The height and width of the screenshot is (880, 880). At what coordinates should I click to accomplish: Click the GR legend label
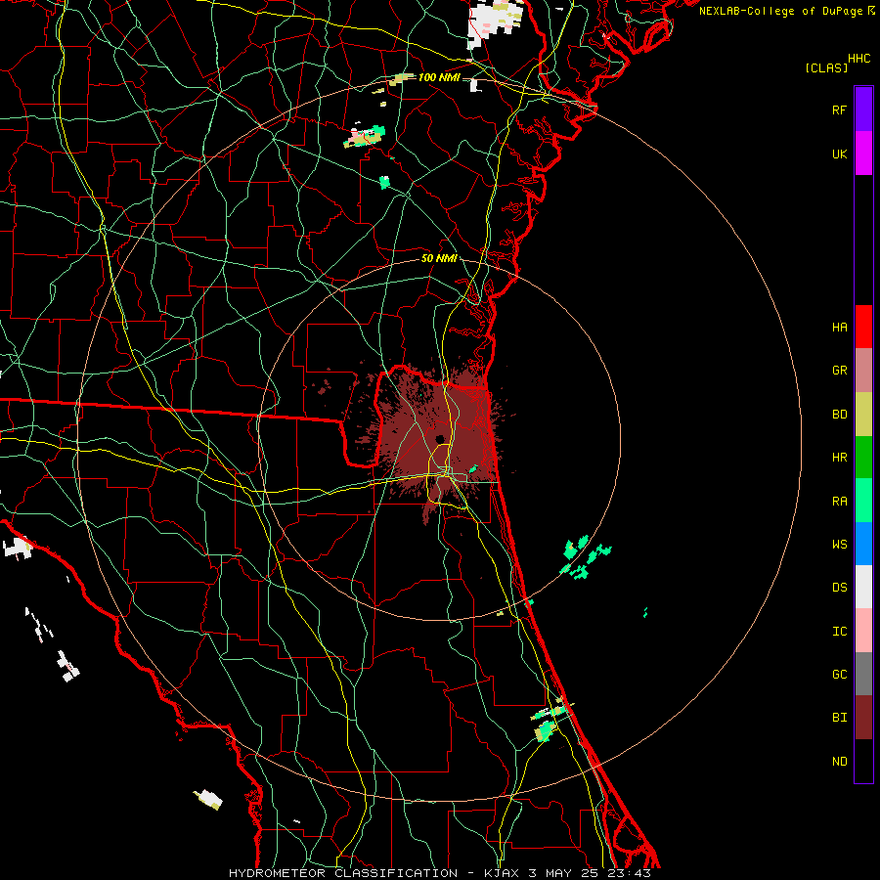839,371
